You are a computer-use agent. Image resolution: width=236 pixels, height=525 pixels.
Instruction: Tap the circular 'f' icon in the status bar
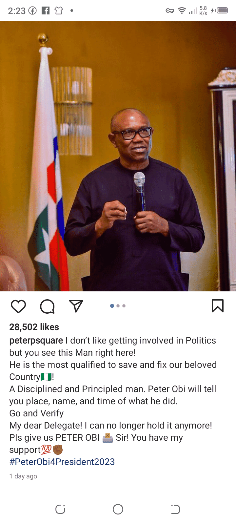click(32, 10)
